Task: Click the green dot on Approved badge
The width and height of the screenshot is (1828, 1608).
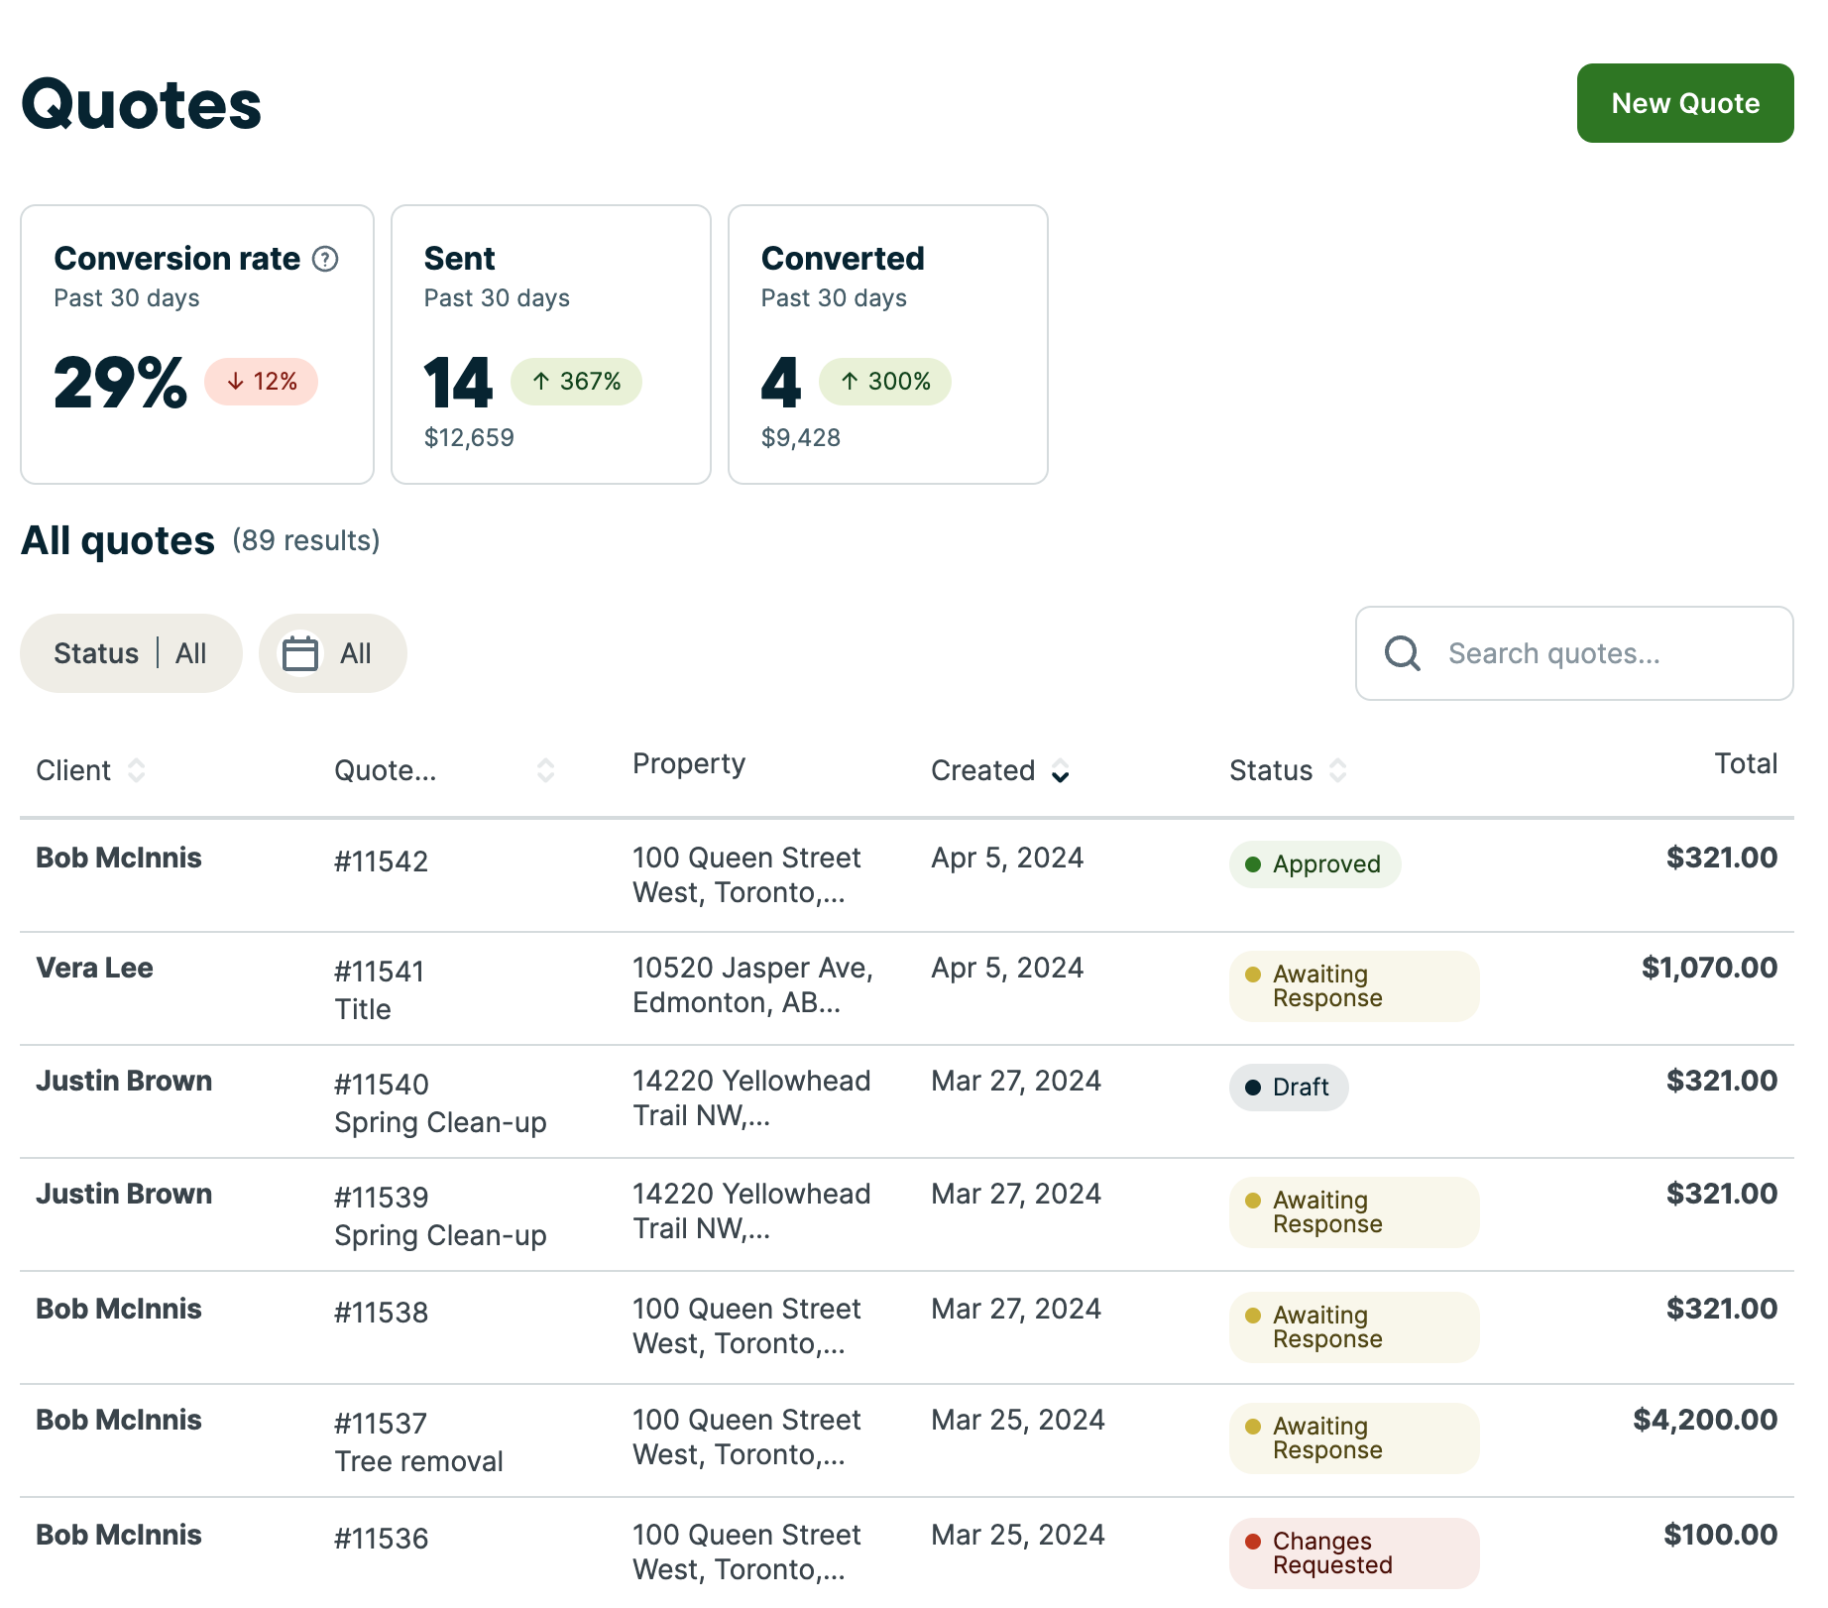Action: pyautogui.click(x=1253, y=863)
